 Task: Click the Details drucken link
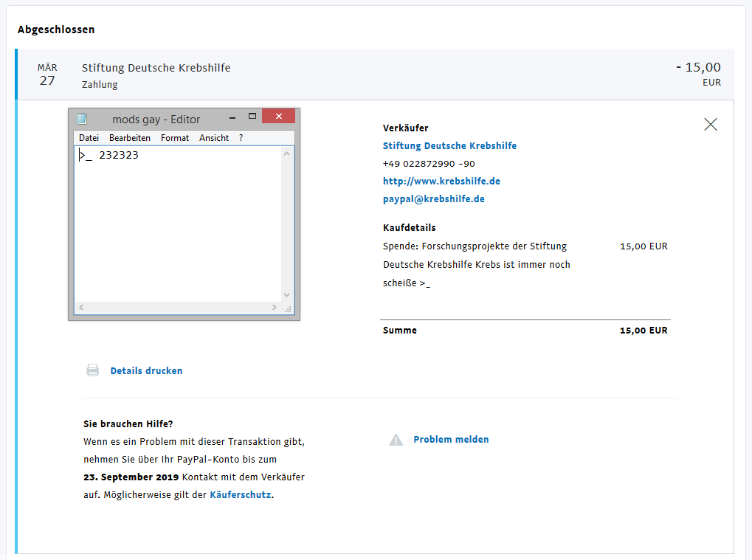click(x=146, y=370)
